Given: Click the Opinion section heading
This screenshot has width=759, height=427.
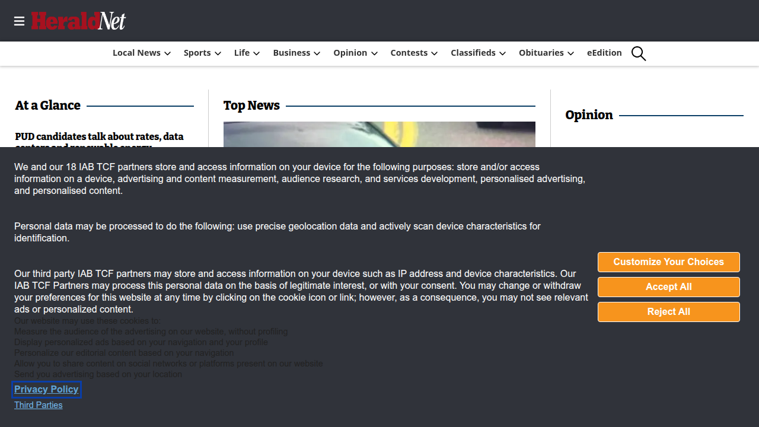Looking at the screenshot, I should point(589,115).
